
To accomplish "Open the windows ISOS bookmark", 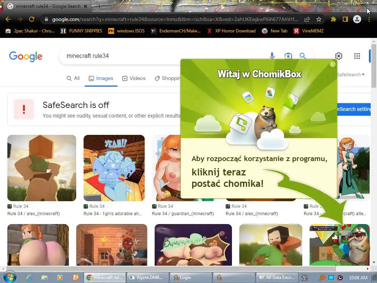I will click(127, 31).
